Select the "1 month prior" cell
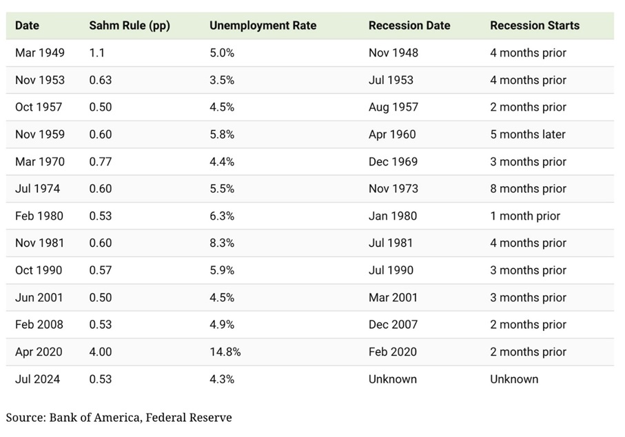 pyautogui.click(x=525, y=216)
